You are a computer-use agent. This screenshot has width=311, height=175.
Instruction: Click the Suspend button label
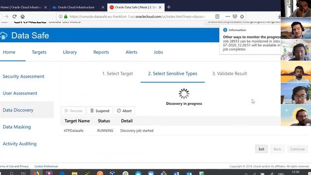pyautogui.click(x=103, y=111)
